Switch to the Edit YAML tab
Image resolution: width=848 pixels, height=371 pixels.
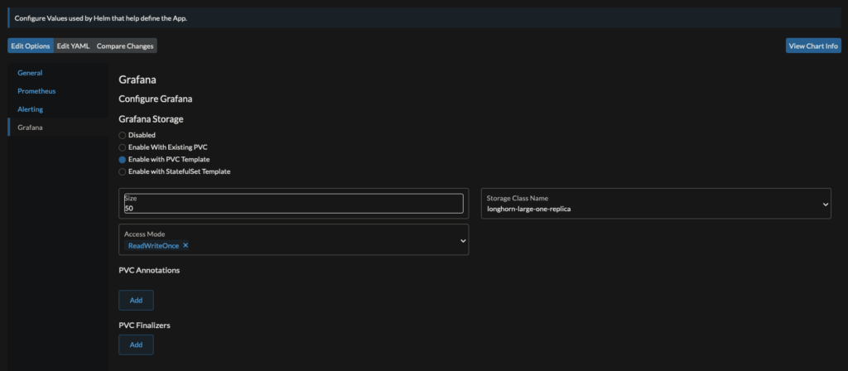tap(73, 46)
